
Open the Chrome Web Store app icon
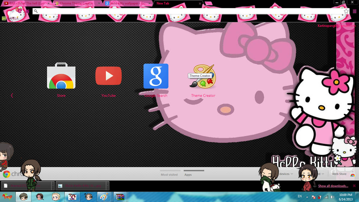[61, 76]
